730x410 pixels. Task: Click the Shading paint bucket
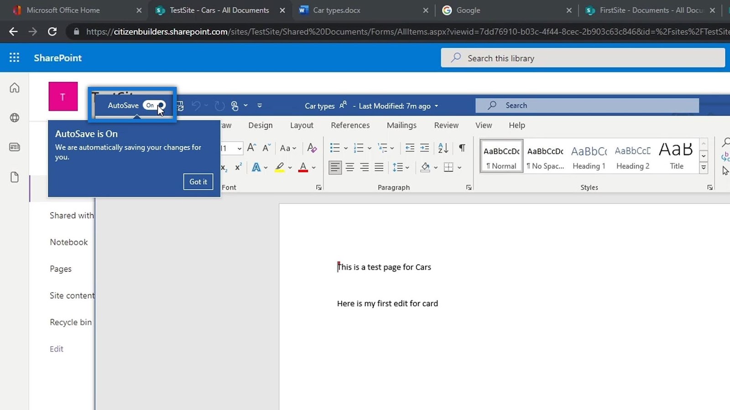pyautogui.click(x=425, y=167)
